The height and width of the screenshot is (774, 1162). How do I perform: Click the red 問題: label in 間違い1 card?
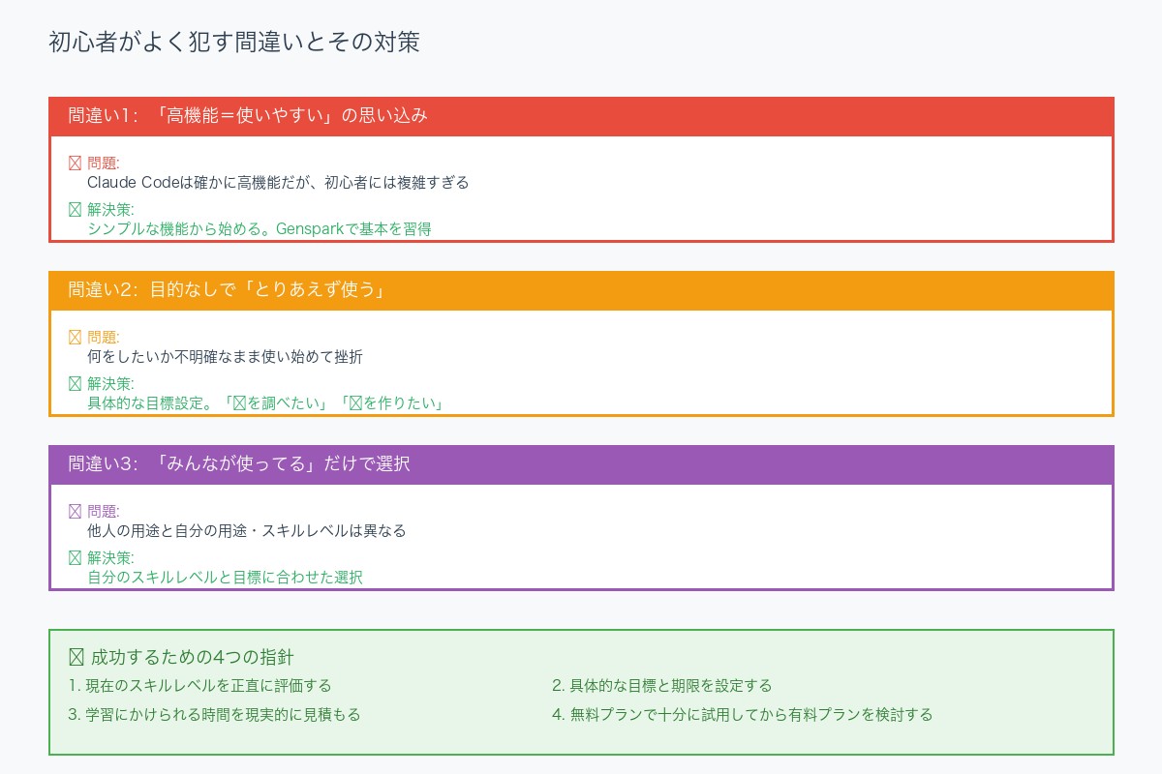104,164
